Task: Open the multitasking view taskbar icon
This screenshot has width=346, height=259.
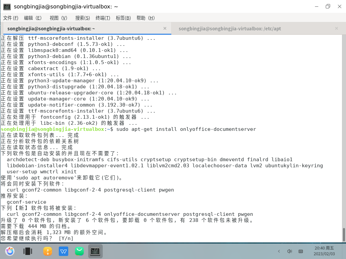Action: [28, 251]
